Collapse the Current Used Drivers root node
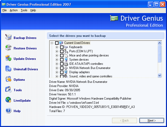The width and height of the screenshot is (167, 127). click(x=52, y=43)
